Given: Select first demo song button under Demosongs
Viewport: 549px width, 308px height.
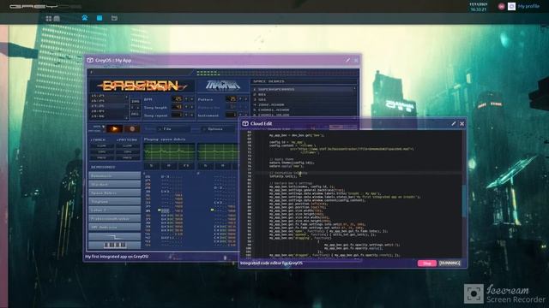Looking at the screenshot, I should 114,176.
